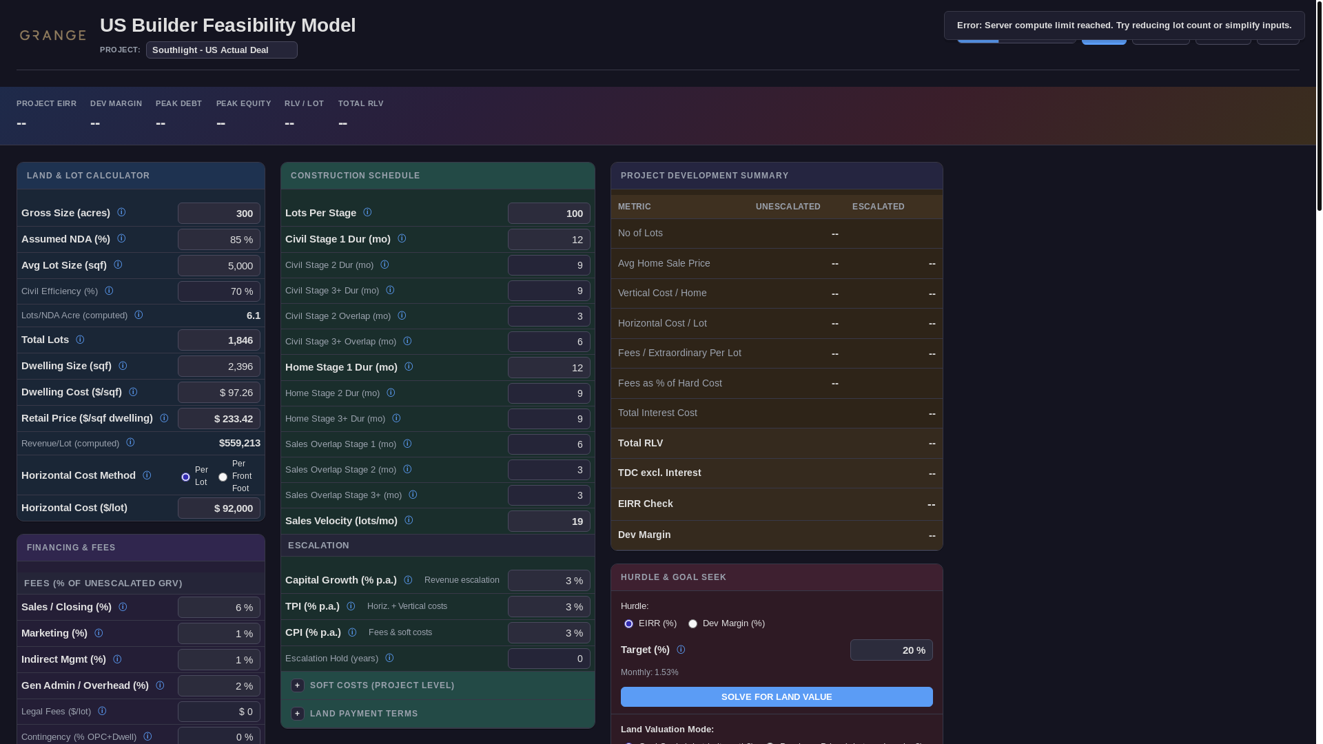
Task: Open info for Civil Stage 2 Overlap (mo)
Action: coord(402,316)
